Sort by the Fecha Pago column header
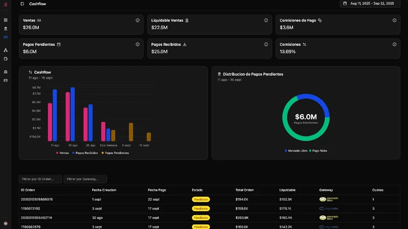 click(x=157, y=190)
